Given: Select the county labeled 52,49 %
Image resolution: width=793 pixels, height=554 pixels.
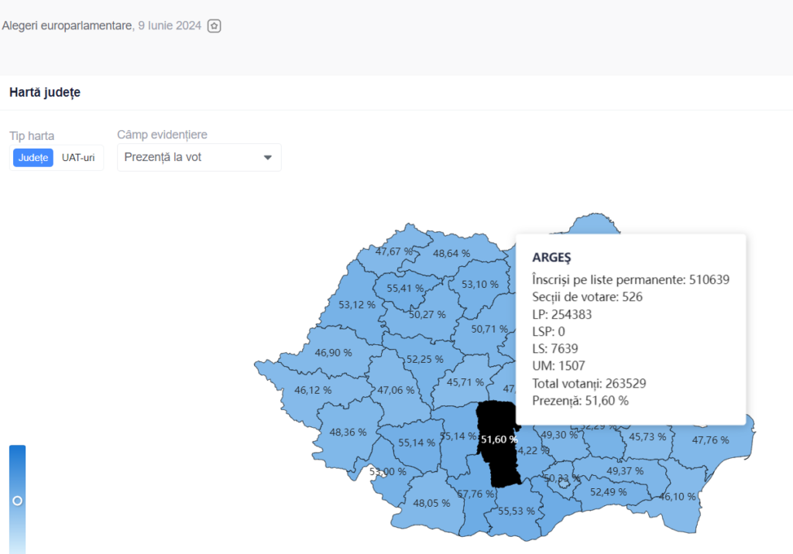Looking at the screenshot, I should tap(608, 492).
